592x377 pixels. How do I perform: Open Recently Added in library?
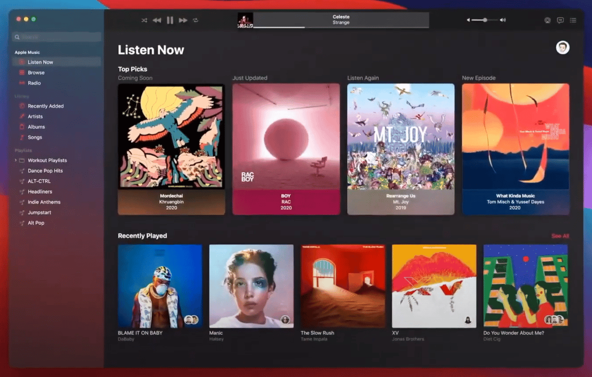[x=45, y=106]
